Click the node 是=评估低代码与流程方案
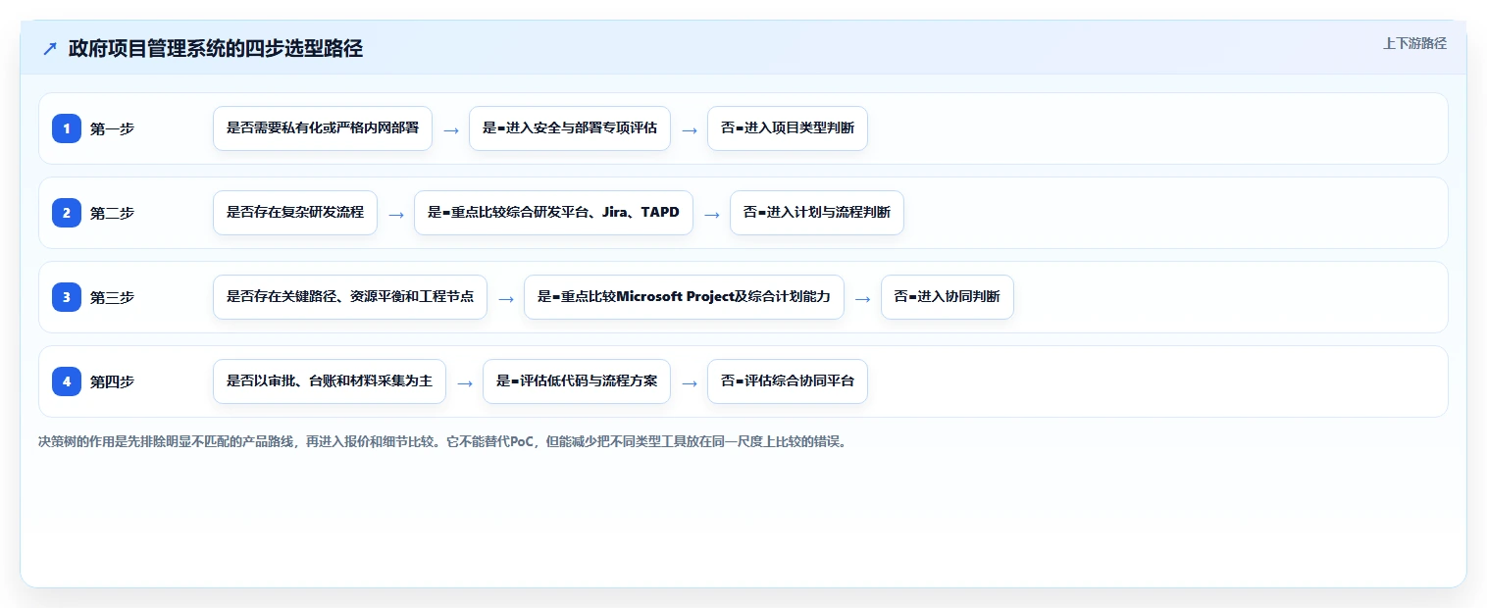Screen dimensions: 1487x608 [577, 381]
